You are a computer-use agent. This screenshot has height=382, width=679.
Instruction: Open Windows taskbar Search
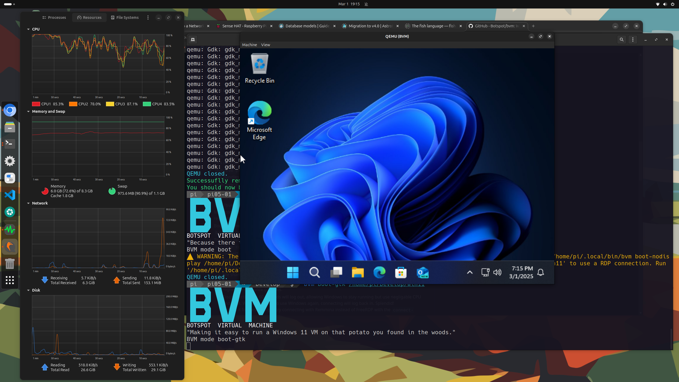pyautogui.click(x=315, y=272)
